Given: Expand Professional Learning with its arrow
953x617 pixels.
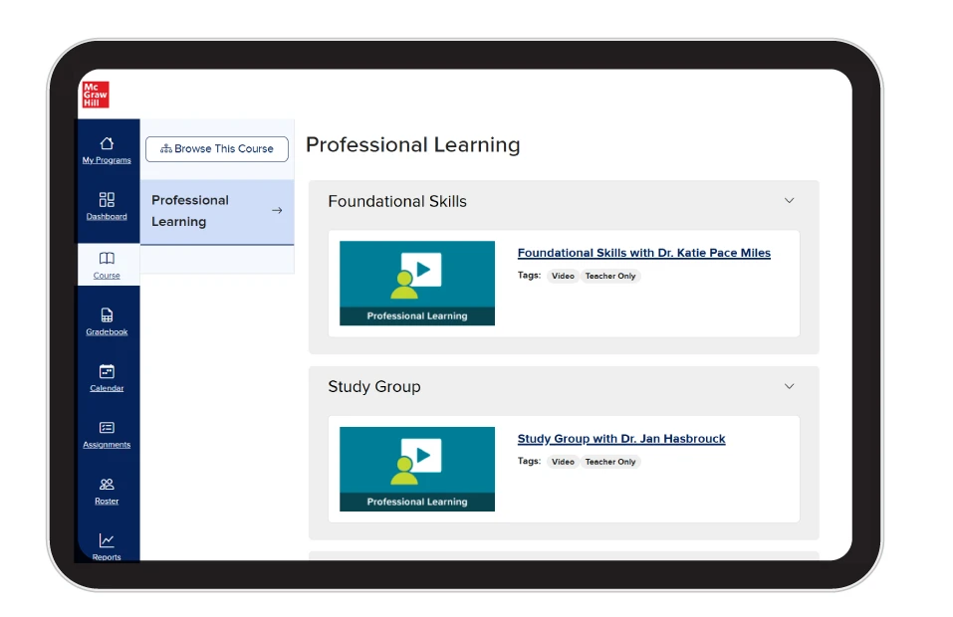Looking at the screenshot, I should click(x=276, y=211).
